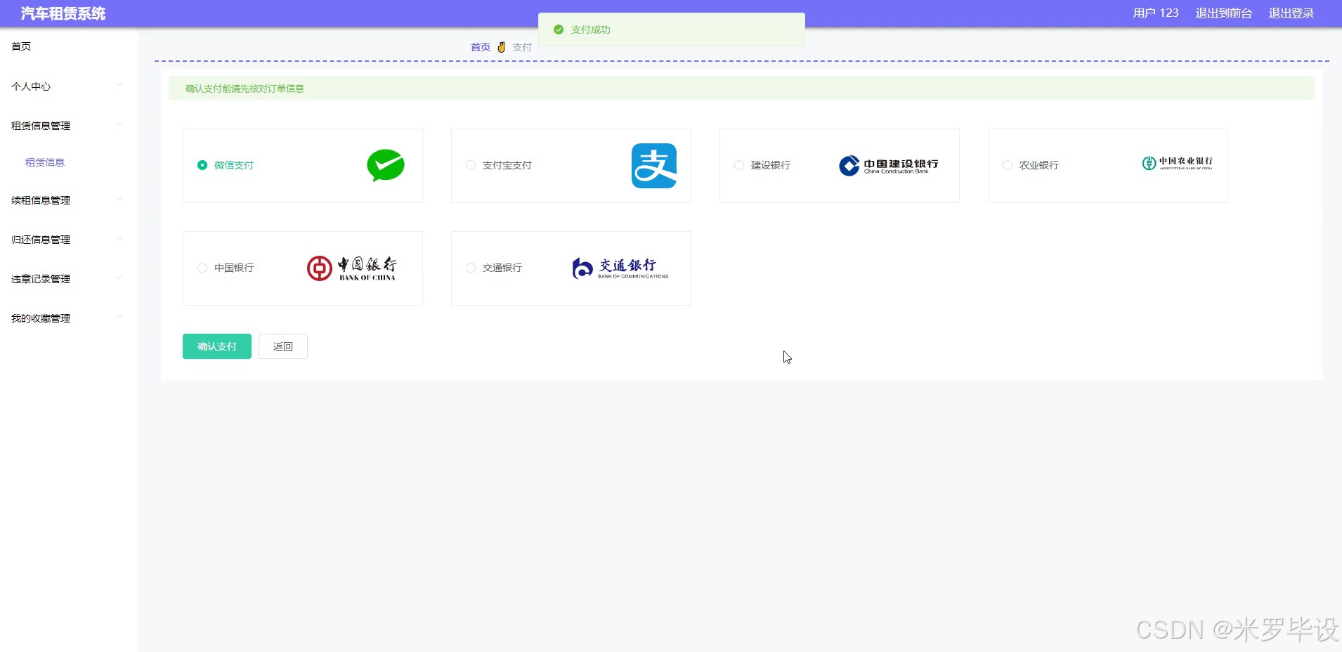
Task: Click the 支付宝支付 label text
Action: coord(507,165)
